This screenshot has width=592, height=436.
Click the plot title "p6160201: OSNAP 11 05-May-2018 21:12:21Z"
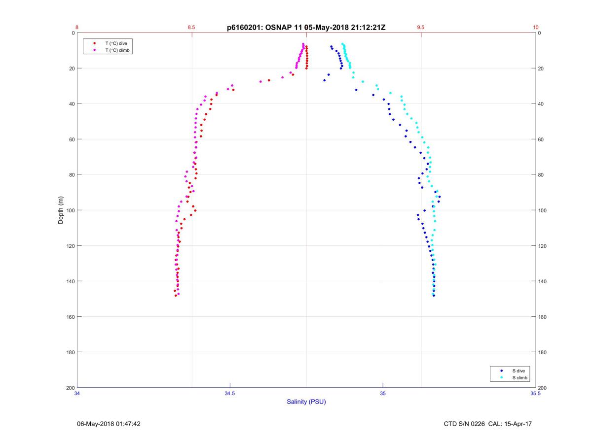coord(306,28)
